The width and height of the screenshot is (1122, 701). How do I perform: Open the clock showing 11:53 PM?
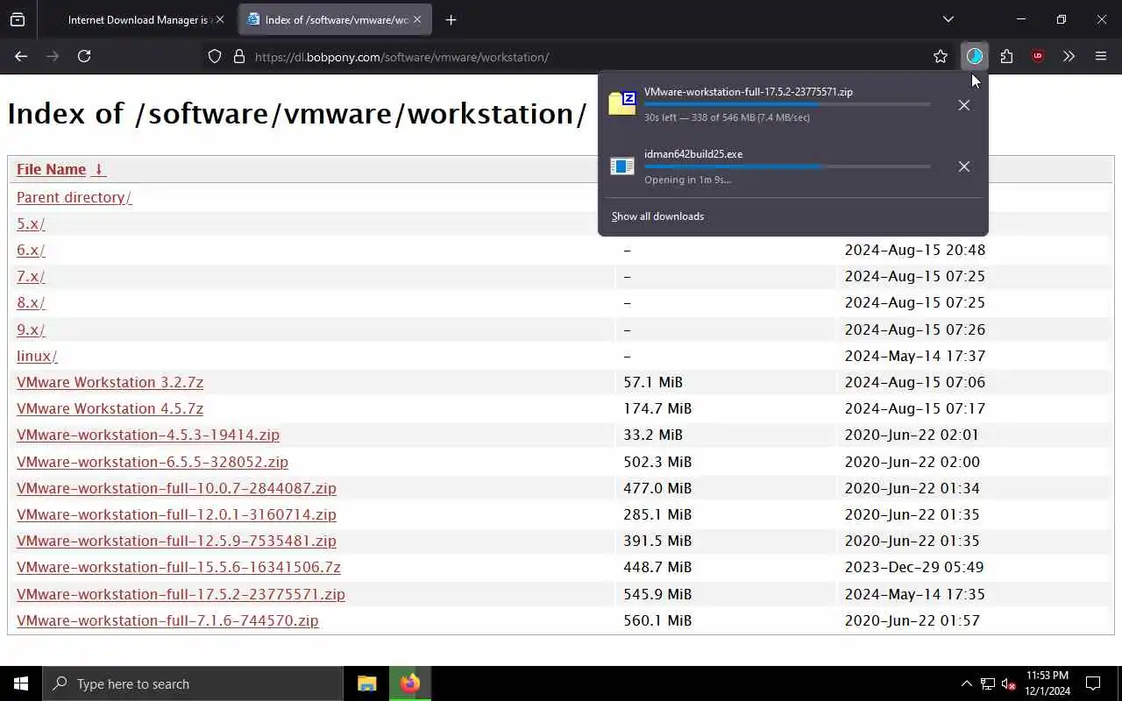(1047, 683)
